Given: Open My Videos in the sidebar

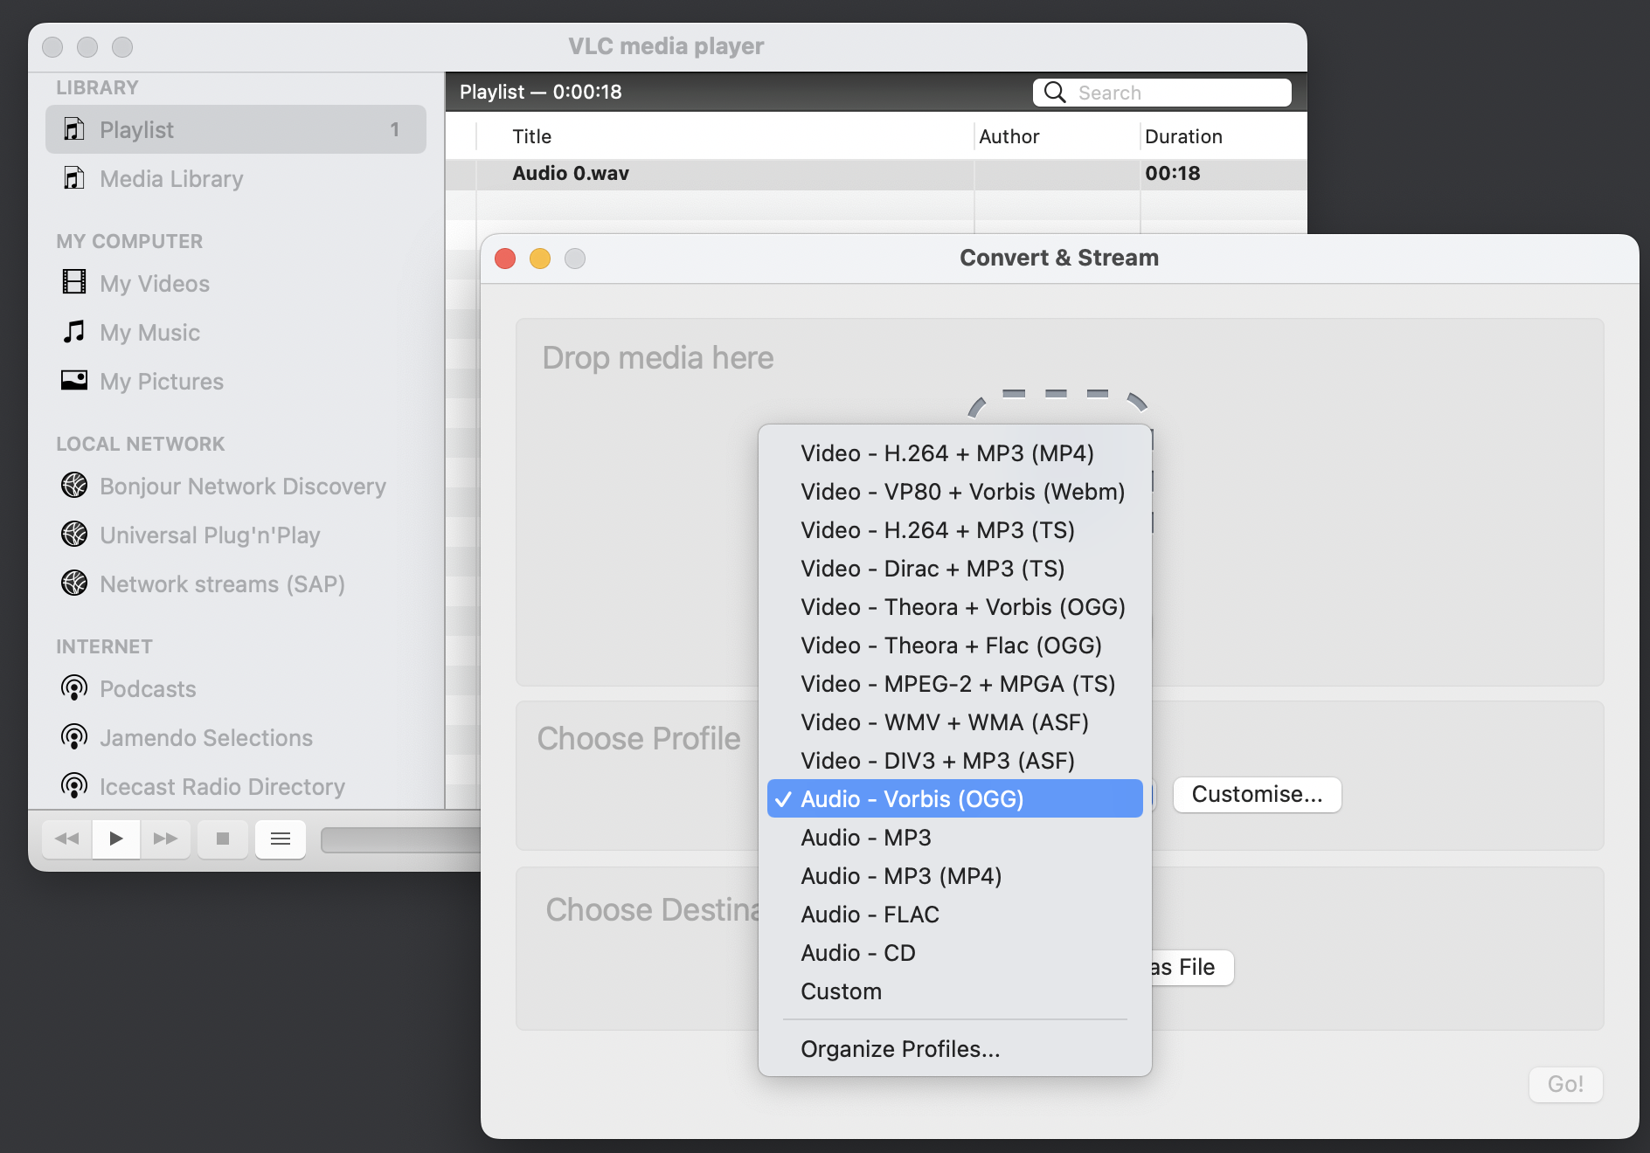Looking at the screenshot, I should (236, 283).
